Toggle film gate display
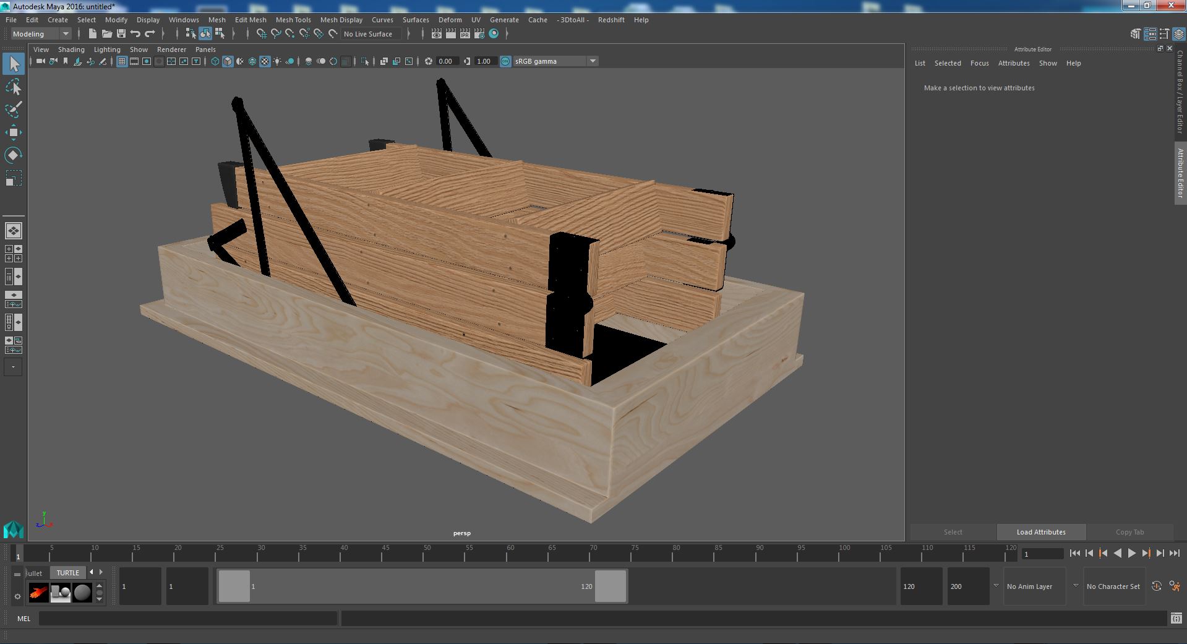Screen dimensions: 1187x644 (134, 61)
